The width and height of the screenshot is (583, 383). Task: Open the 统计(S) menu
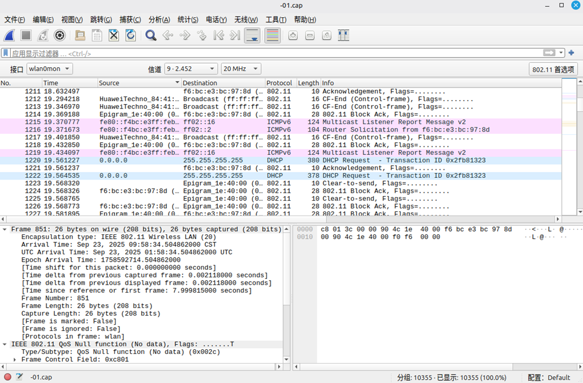point(187,19)
